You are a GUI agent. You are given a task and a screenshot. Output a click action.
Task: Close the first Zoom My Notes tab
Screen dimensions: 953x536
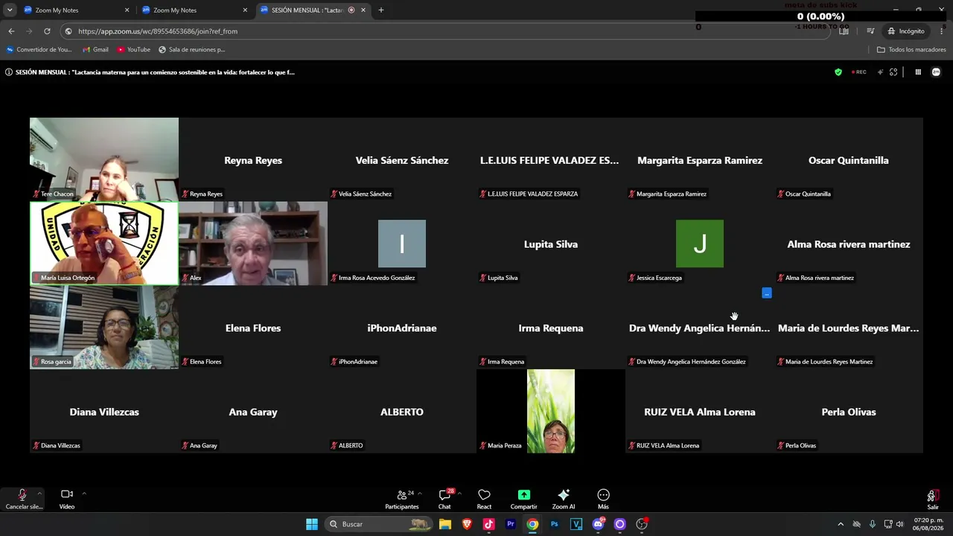127,10
